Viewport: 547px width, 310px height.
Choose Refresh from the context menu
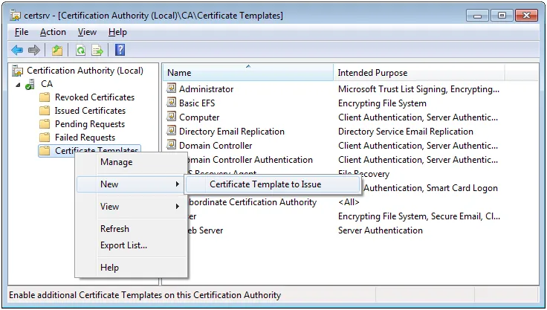click(x=132, y=229)
